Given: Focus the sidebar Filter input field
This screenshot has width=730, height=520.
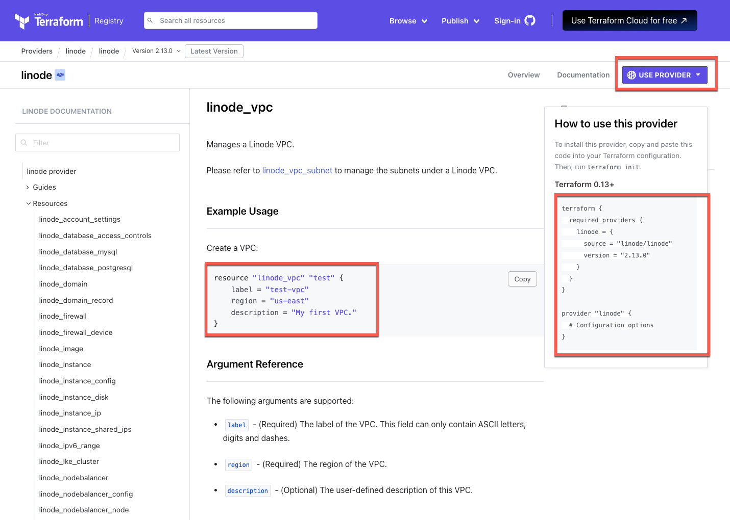Looking at the screenshot, I should point(102,143).
